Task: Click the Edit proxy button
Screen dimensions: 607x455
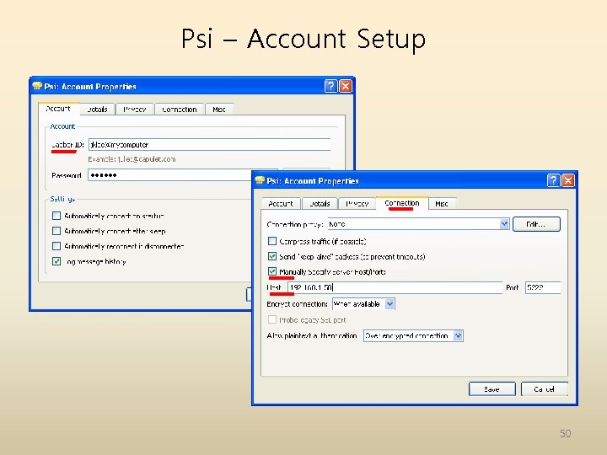Action: pos(536,224)
